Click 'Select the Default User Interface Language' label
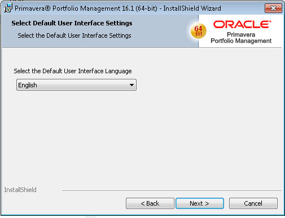Screen dimensions: 285x218 [x=73, y=71]
